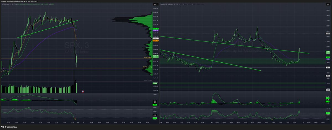The width and height of the screenshot is (332, 130).
Task: Click the 41.05 RSI value on SPX chart
Action: tap(155, 115)
